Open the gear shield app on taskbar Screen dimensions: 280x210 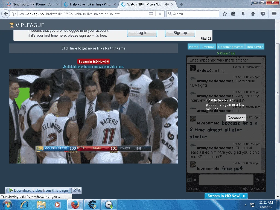[x=92, y=205]
